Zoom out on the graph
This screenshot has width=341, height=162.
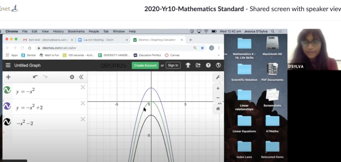click(218, 98)
